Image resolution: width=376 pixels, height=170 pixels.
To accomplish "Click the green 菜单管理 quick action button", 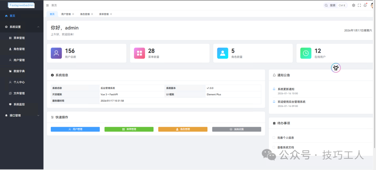I will click(x=129, y=129).
